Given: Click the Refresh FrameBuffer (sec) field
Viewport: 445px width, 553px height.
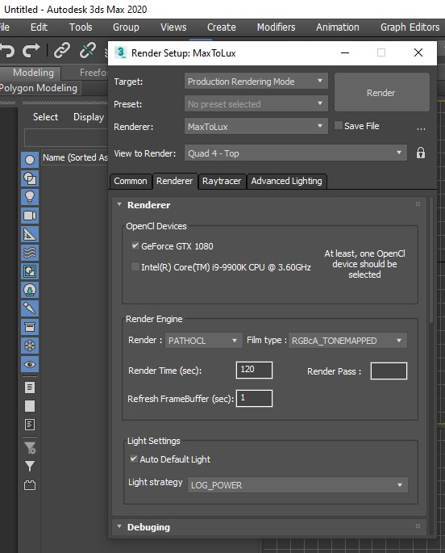Looking at the screenshot, I should 254,398.
